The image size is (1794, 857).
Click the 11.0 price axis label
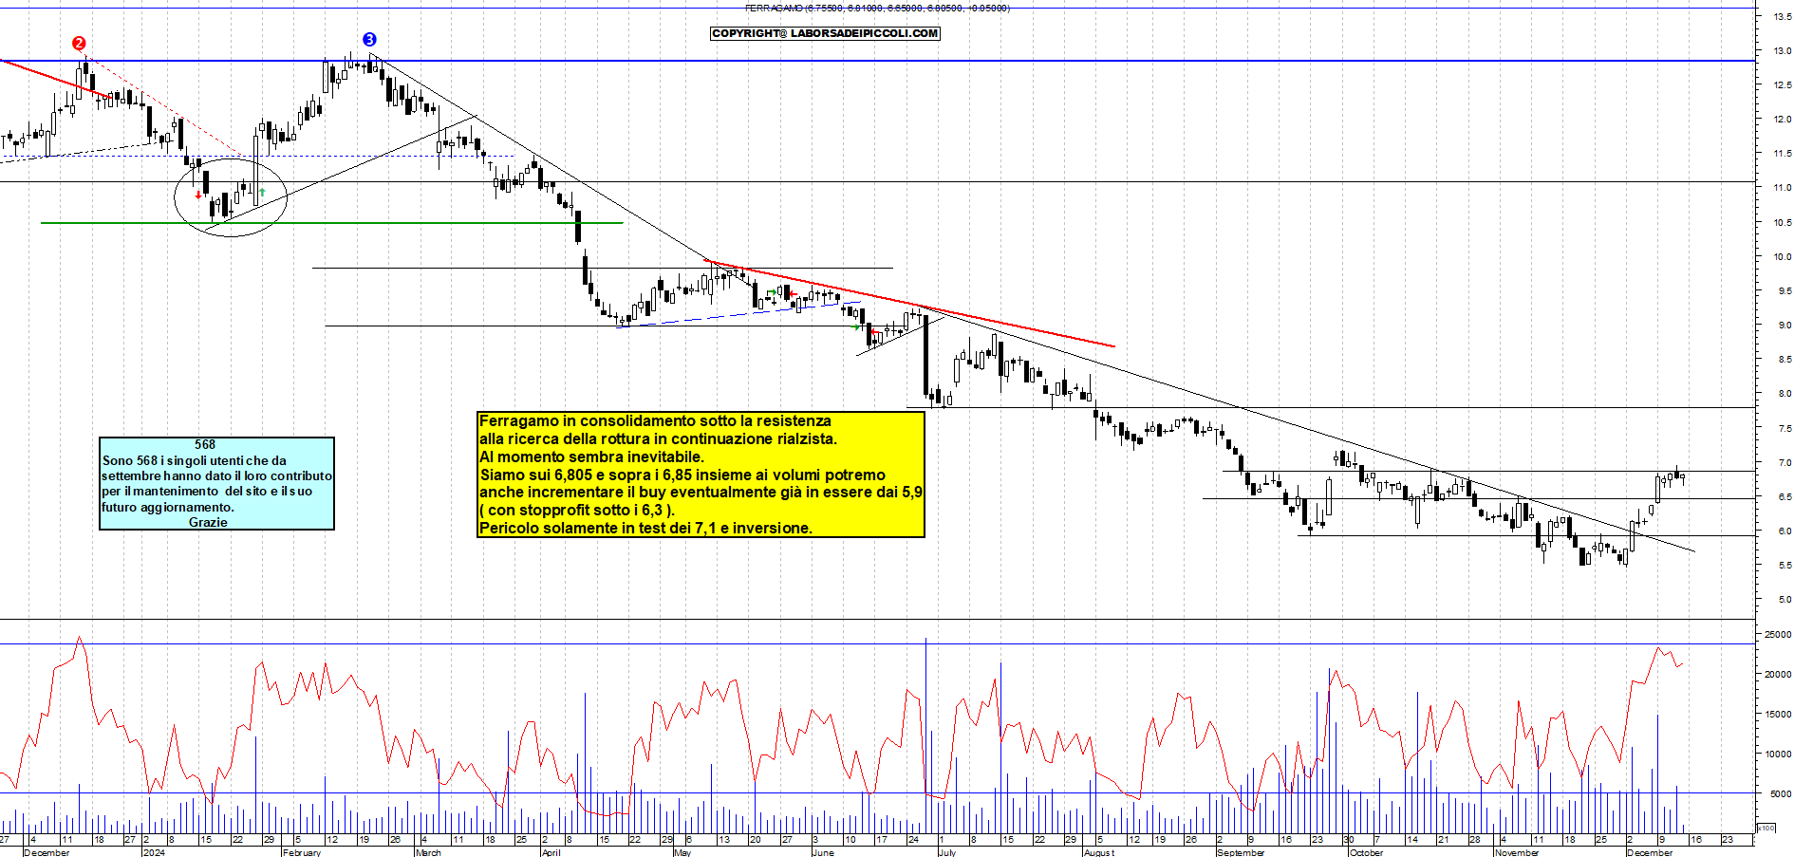(x=1783, y=187)
